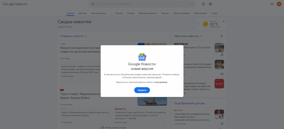284x129 pixels.
Task: Select the Главная tab
Action: point(70,13)
